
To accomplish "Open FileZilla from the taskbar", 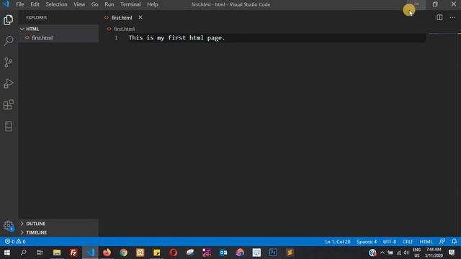I will [x=73, y=253].
